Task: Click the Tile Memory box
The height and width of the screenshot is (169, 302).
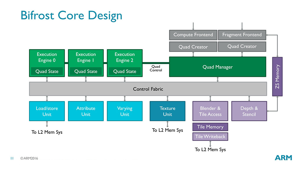Action: pos(210,127)
